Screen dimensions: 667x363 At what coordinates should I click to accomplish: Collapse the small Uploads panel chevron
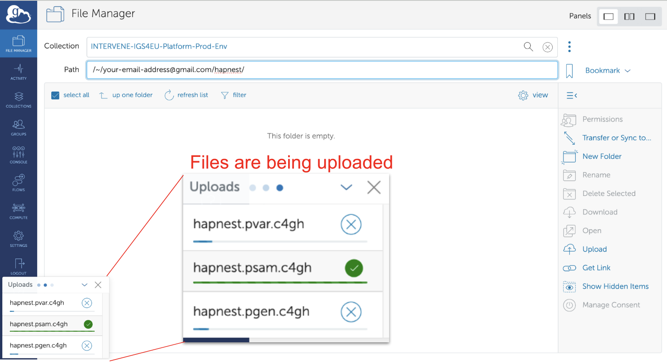click(85, 285)
